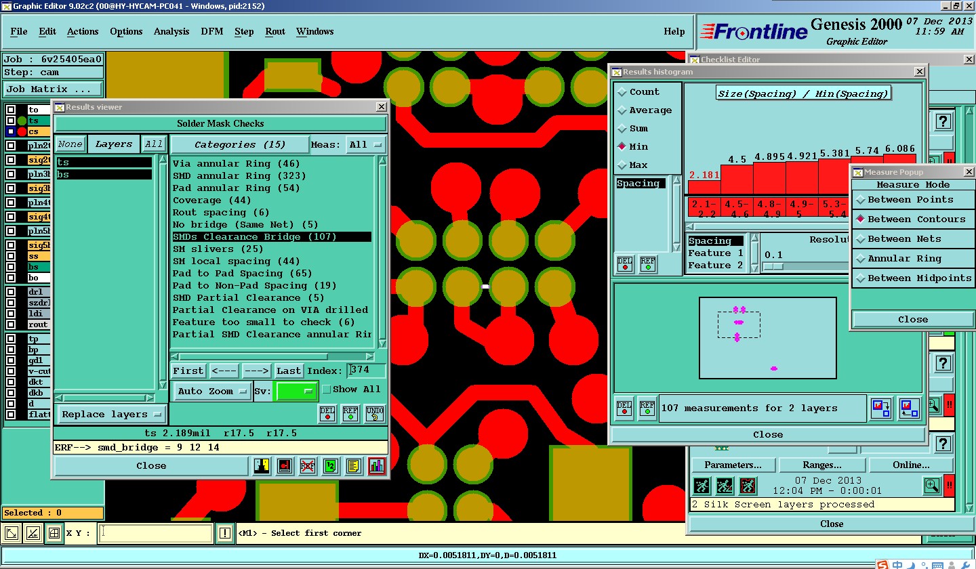Screen dimensions: 976x569
Task: Choose the Average histogram option
Action: pos(650,110)
